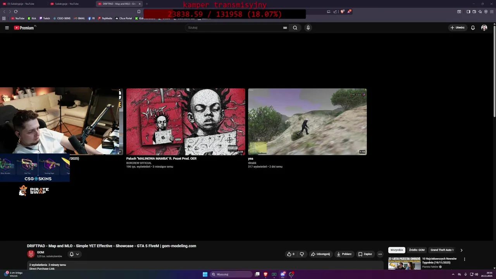Image resolution: width=496 pixels, height=279 pixels.
Task: Switch to first Subskrypcje YouTube tab
Action: [x=23, y=4]
